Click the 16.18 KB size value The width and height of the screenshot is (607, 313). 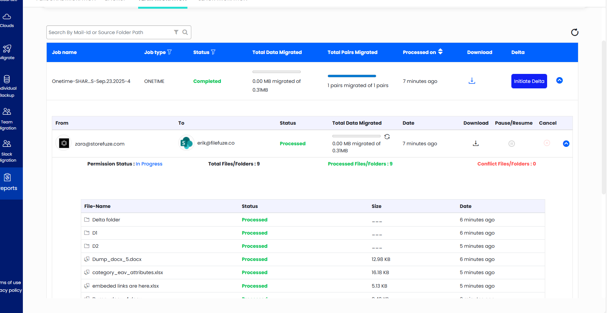pyautogui.click(x=380, y=272)
